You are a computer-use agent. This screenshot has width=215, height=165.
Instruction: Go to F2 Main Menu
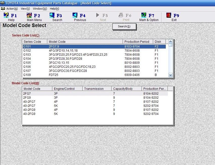34,17
